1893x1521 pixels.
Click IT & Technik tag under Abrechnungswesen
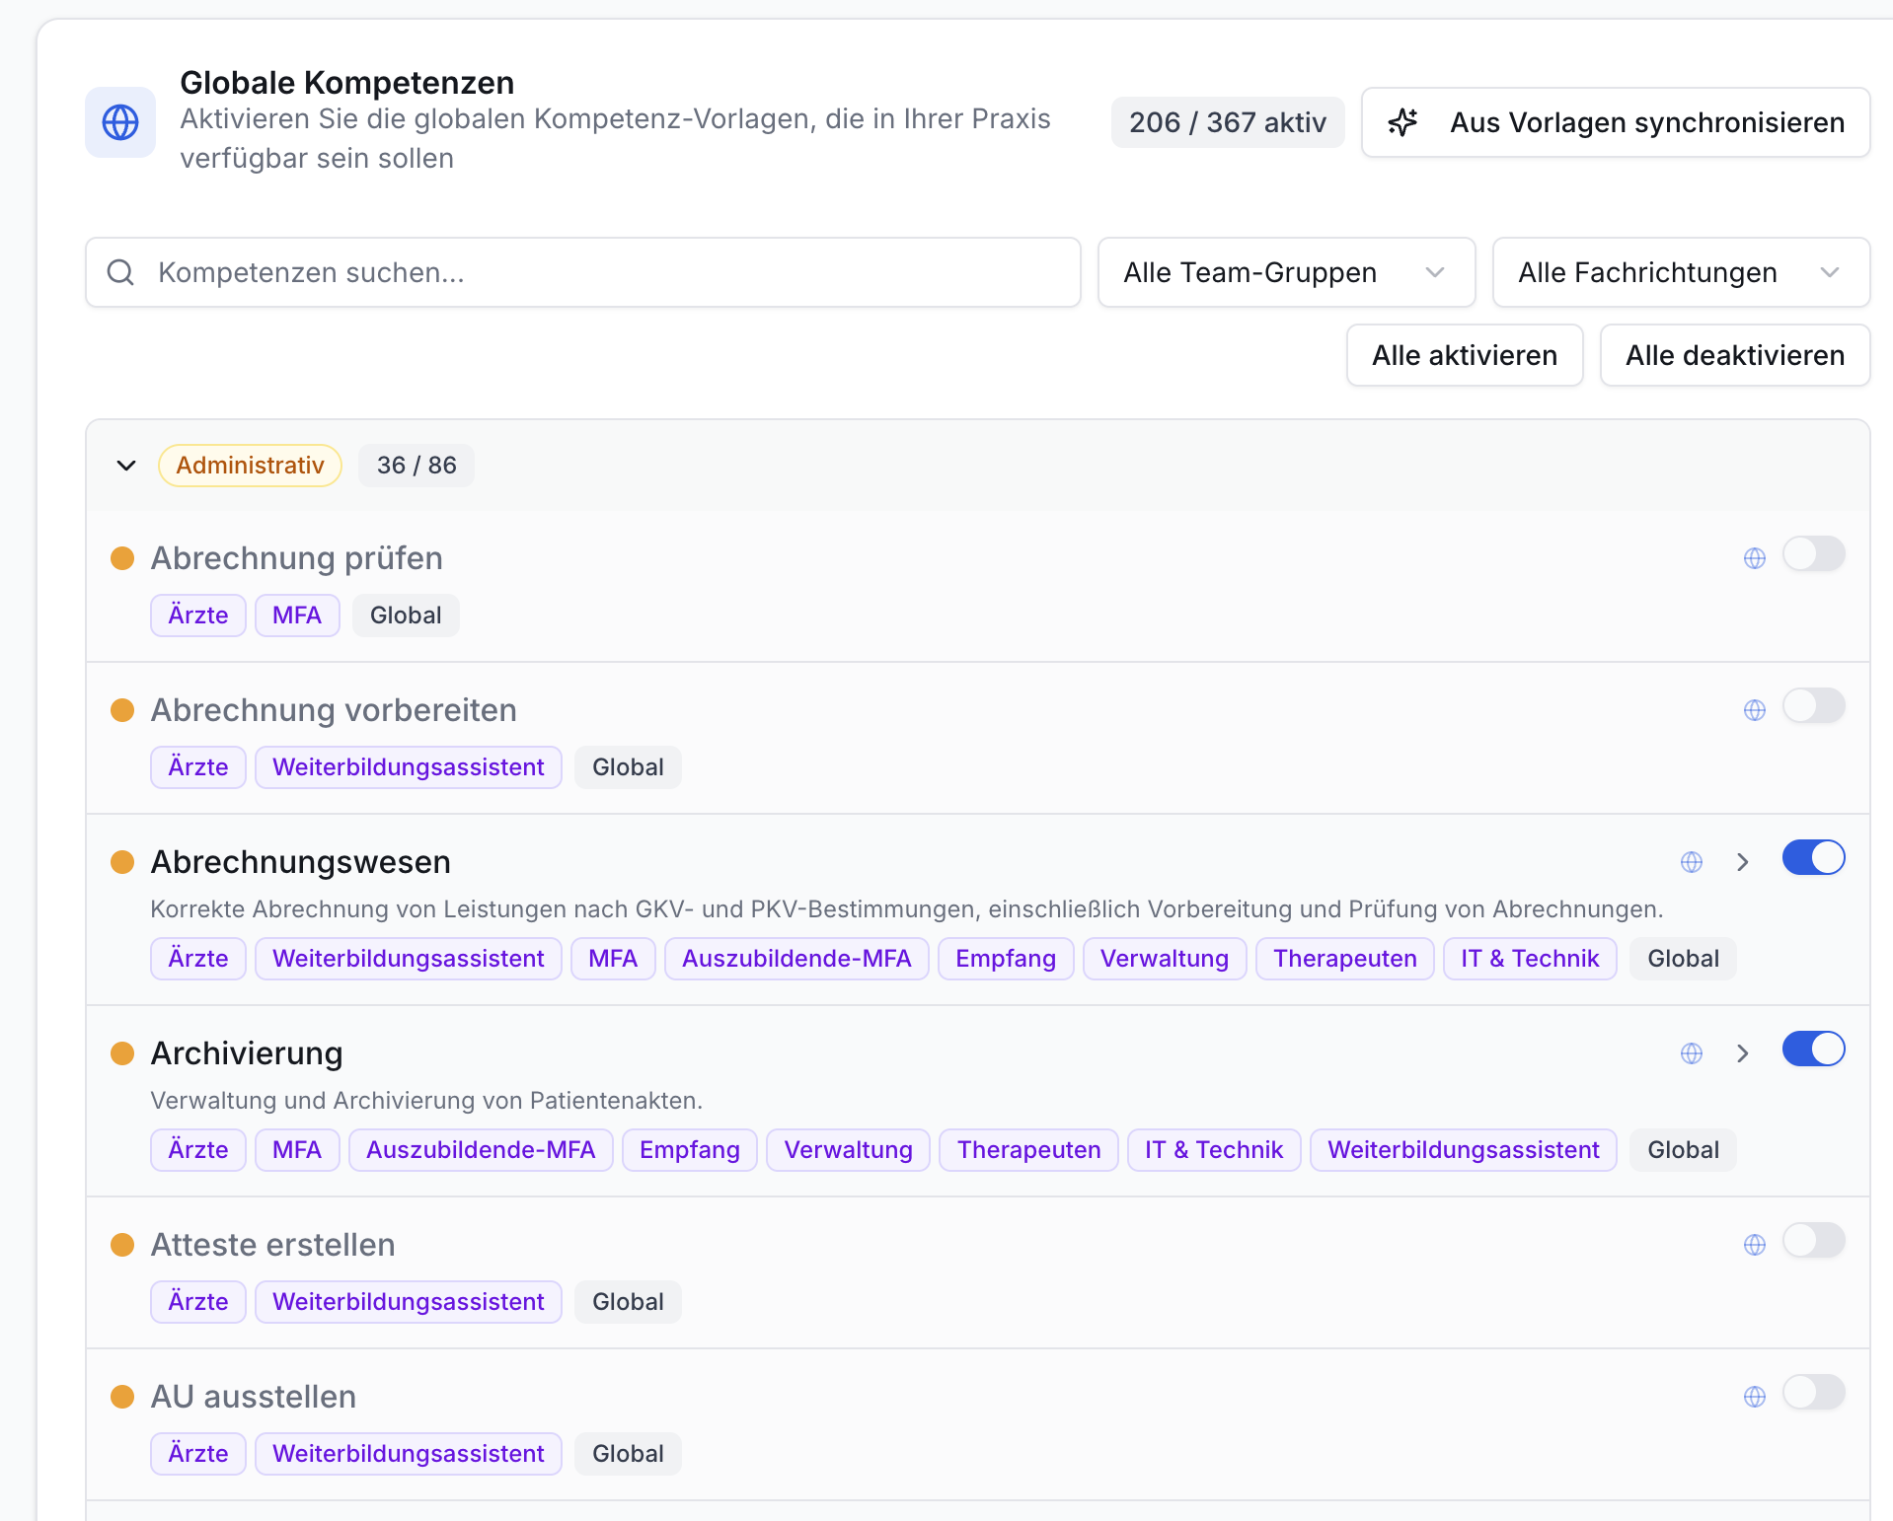[1530, 959]
